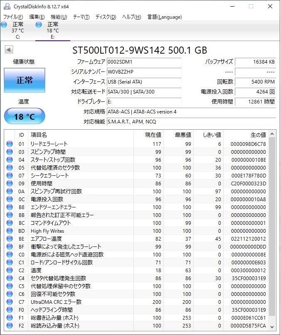Click the status orb for 代替処理保留中のセクタ数 row
The height and width of the screenshot is (335, 281).
tap(10, 286)
